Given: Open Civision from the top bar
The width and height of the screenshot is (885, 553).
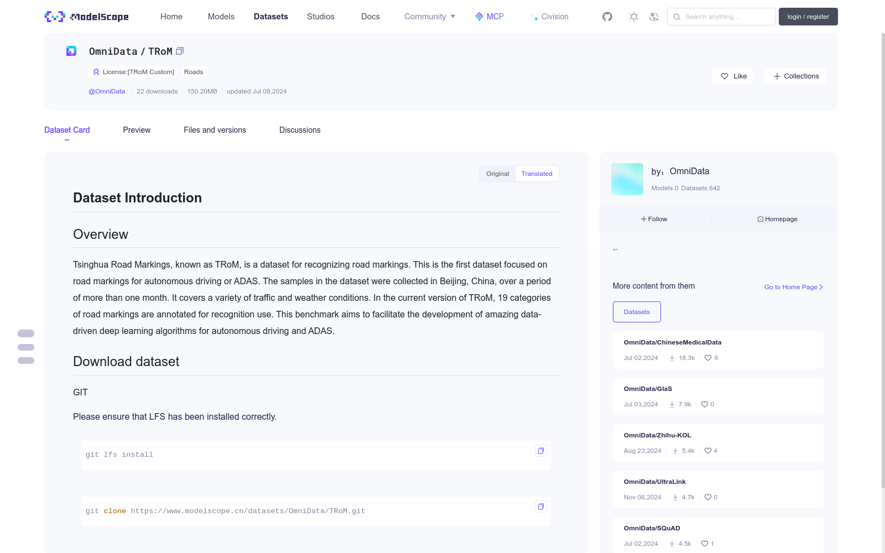Looking at the screenshot, I should point(550,17).
